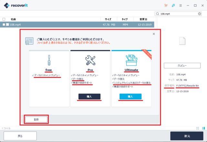Switch to grid thumbnail view

point(198,129)
